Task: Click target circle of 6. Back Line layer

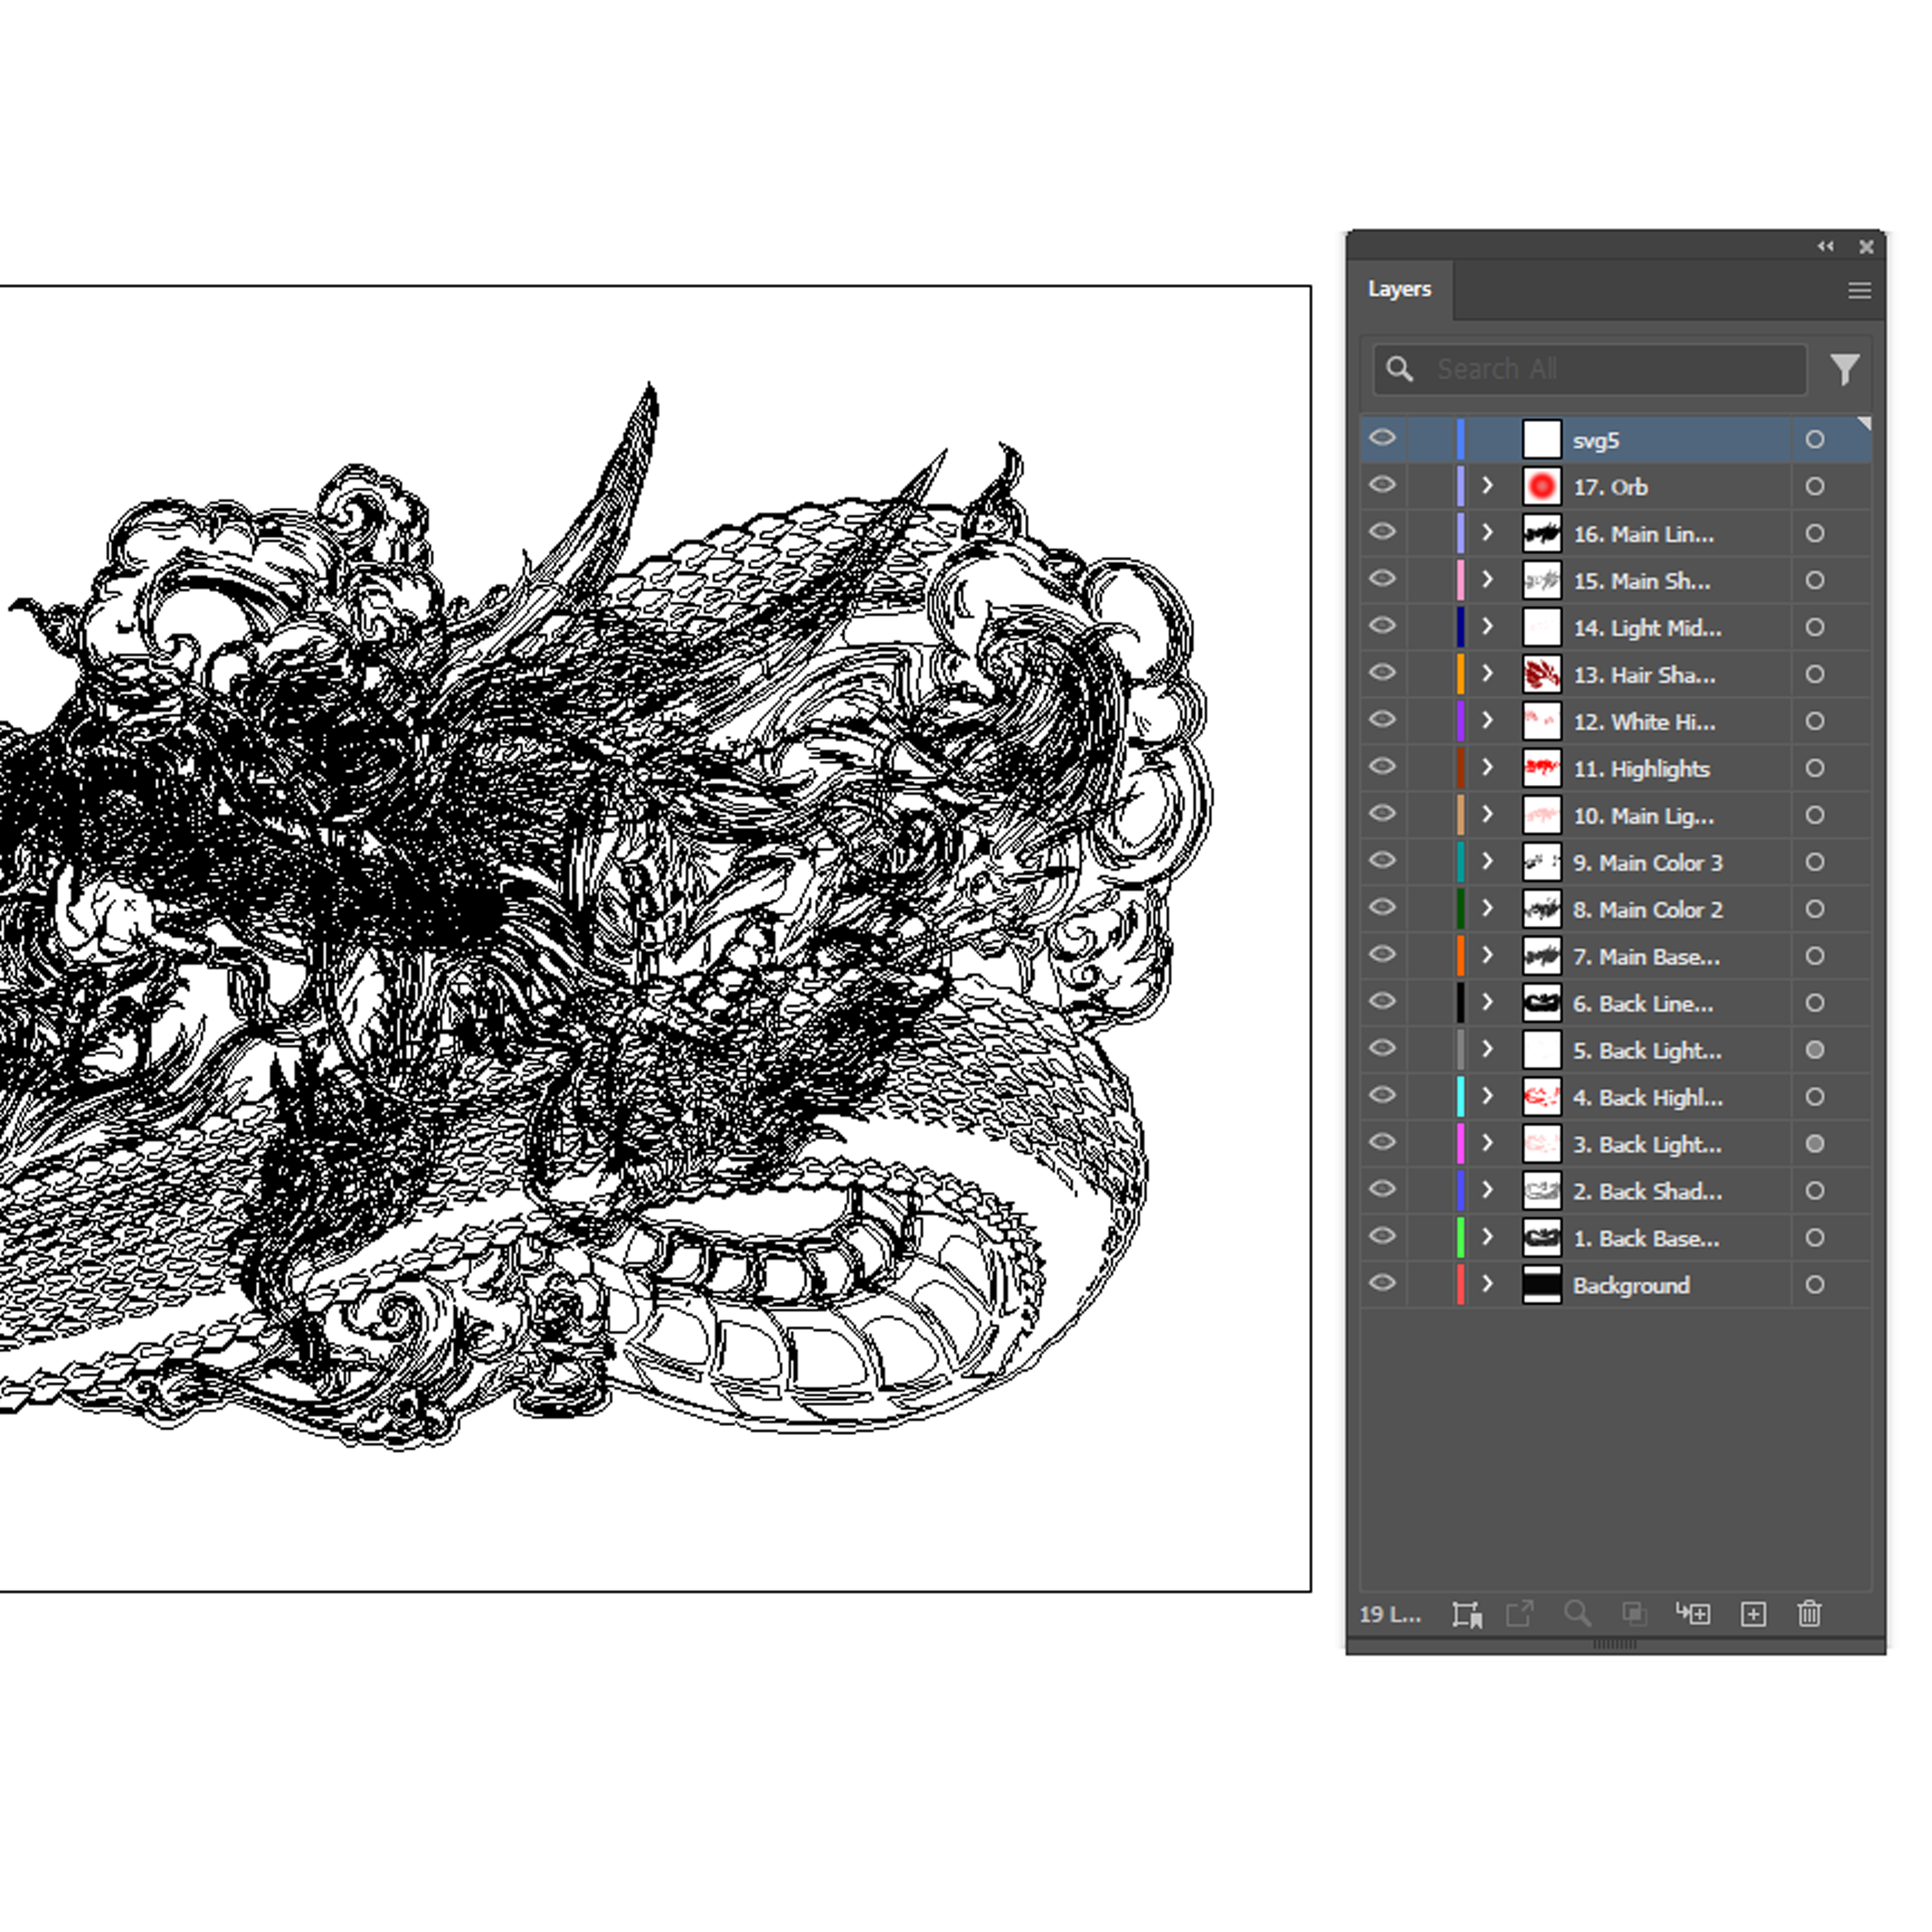Action: point(1815,1003)
